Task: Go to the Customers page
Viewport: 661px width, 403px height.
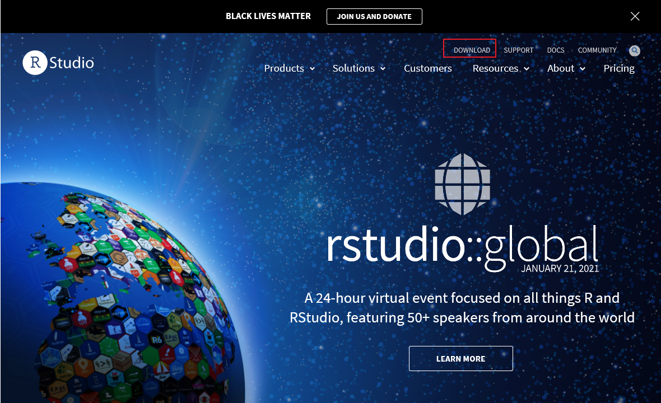Action: click(428, 68)
